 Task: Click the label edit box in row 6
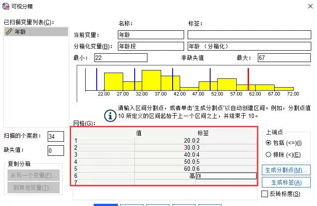pyautogui.click(x=226, y=176)
